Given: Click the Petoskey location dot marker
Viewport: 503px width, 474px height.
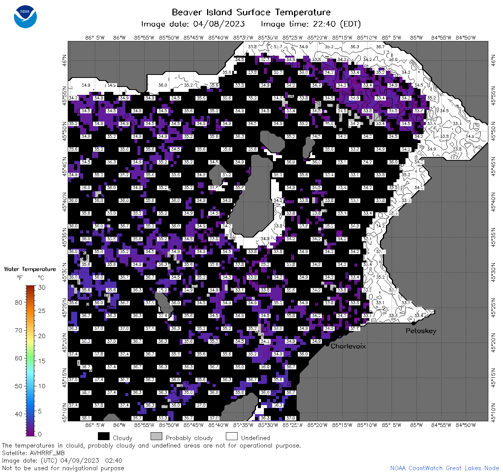Looking at the screenshot, I should click(413, 323).
